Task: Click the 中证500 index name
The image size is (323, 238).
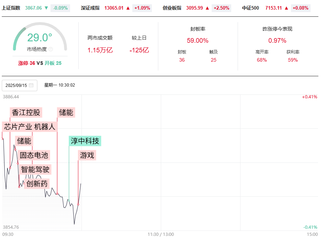Action: click(250, 8)
